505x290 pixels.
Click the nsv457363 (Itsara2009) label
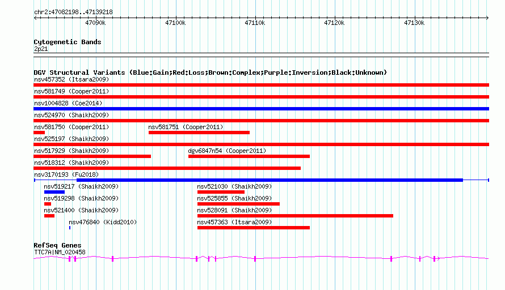coord(234,222)
